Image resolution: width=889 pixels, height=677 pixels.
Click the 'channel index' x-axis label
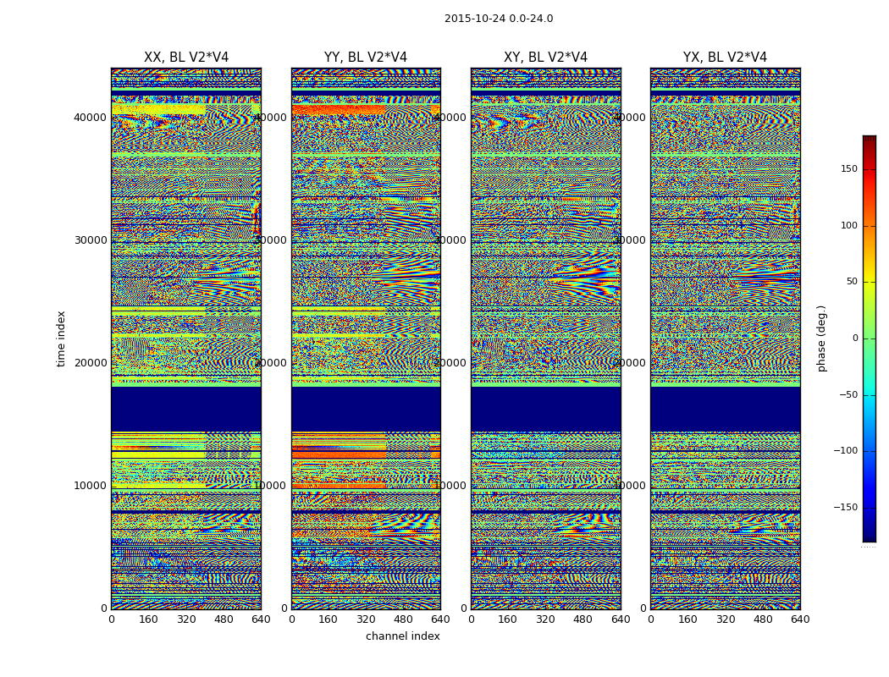(402, 636)
